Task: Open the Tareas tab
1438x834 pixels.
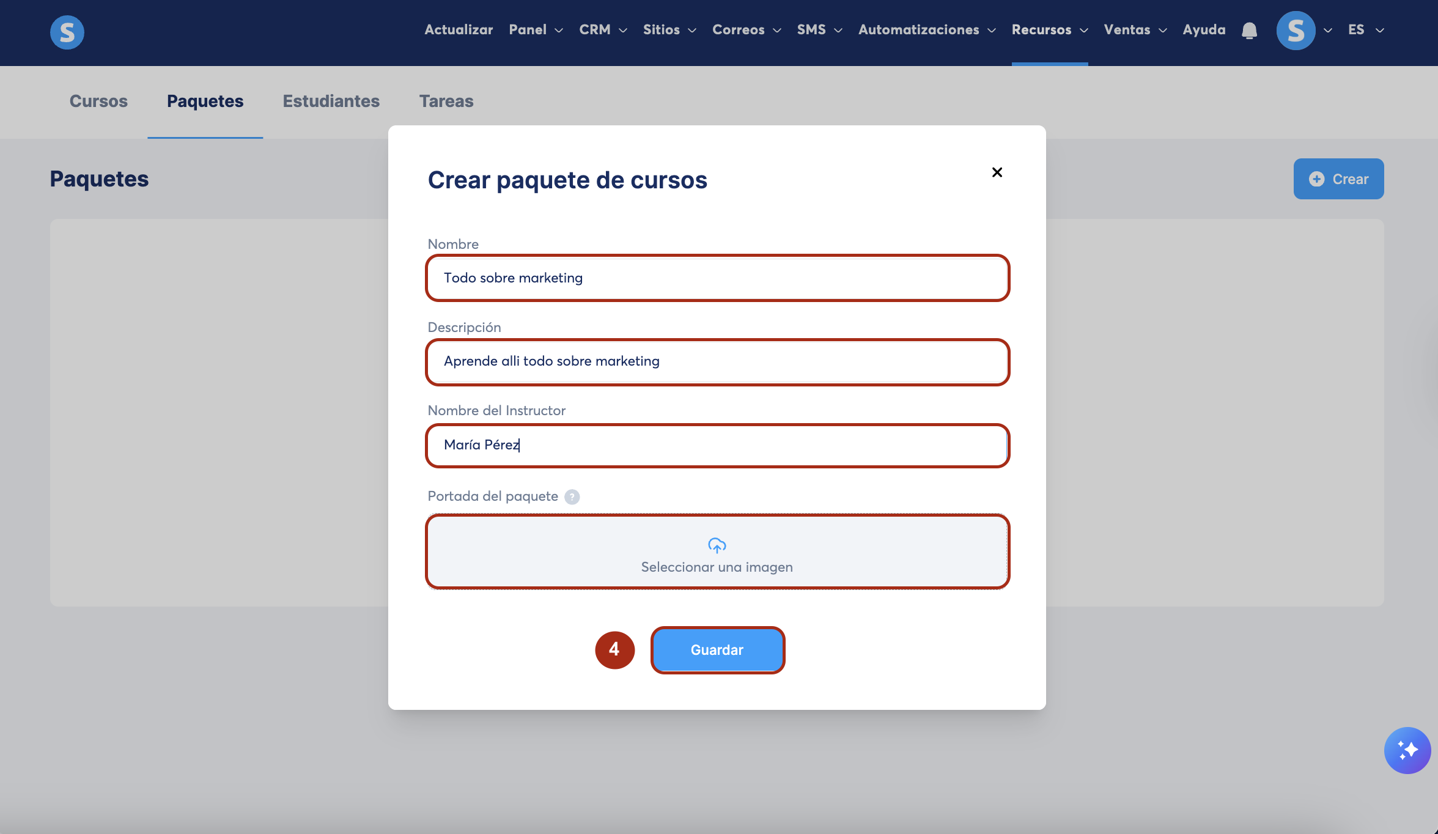Action: [x=446, y=101]
